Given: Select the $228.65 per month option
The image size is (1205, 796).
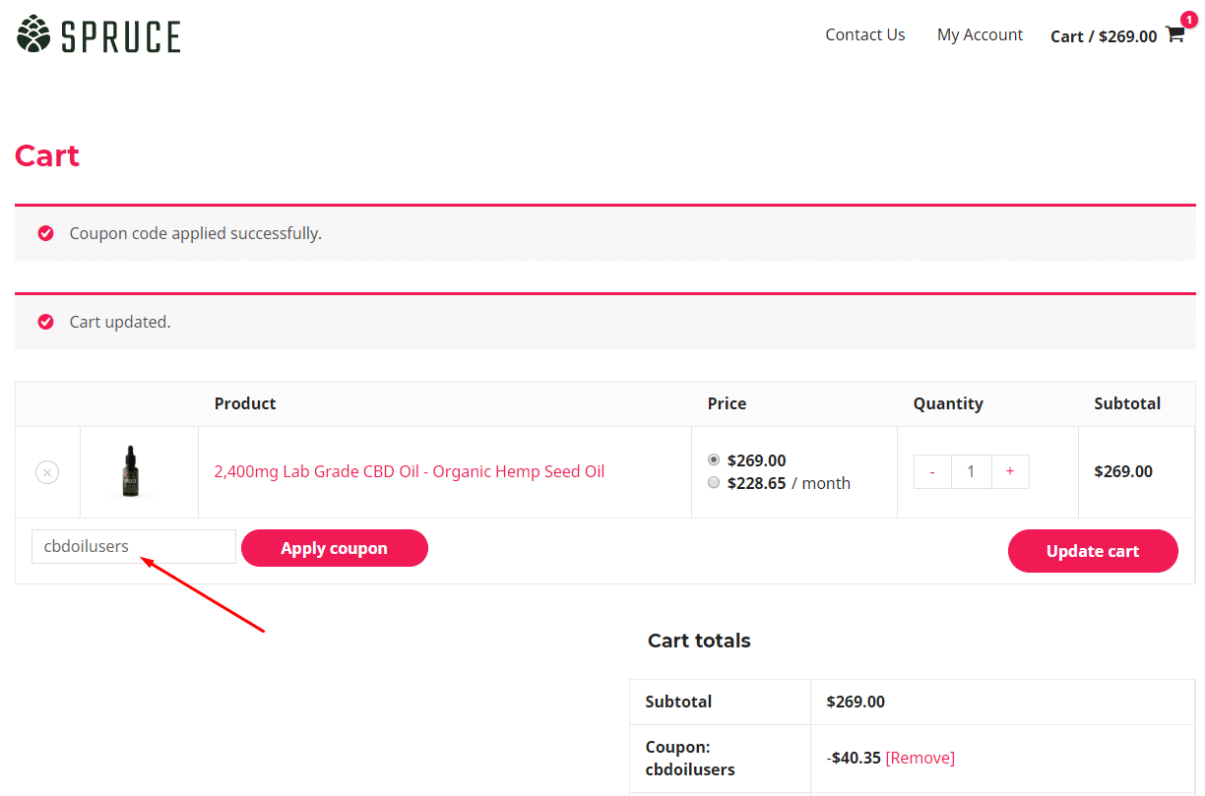Looking at the screenshot, I should (714, 483).
